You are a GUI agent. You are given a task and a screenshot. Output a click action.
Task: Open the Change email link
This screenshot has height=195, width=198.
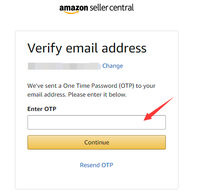coord(113,66)
